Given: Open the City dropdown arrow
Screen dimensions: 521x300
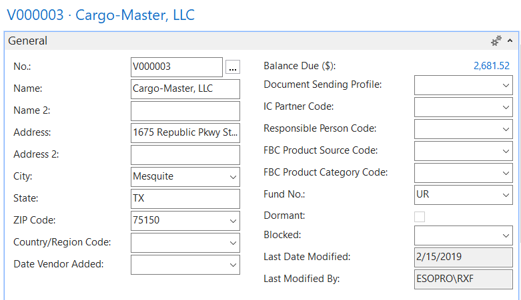Looking at the screenshot, I should point(233,177).
